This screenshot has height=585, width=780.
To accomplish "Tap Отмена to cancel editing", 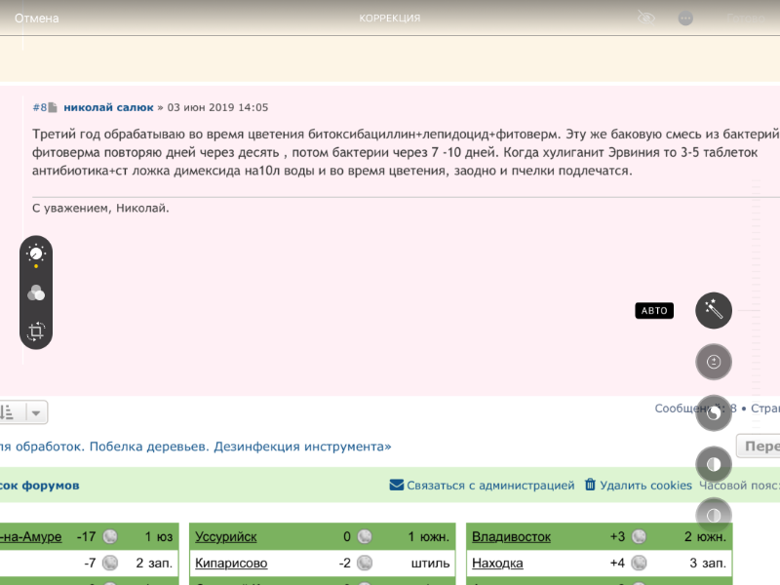I will click(x=37, y=19).
